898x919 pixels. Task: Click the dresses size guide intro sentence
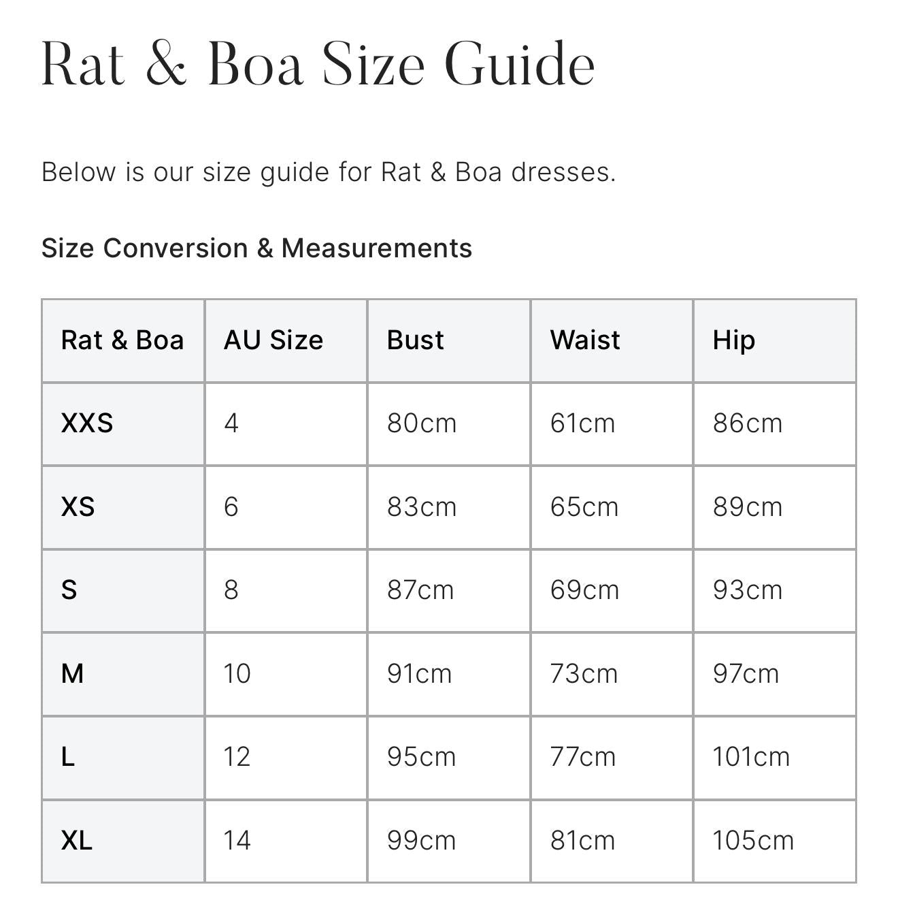329,172
